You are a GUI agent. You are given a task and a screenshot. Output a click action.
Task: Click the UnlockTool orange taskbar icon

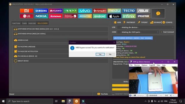click(x=76, y=101)
